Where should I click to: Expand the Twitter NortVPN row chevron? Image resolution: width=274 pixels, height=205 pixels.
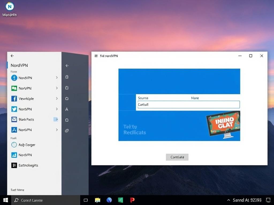pos(57,109)
